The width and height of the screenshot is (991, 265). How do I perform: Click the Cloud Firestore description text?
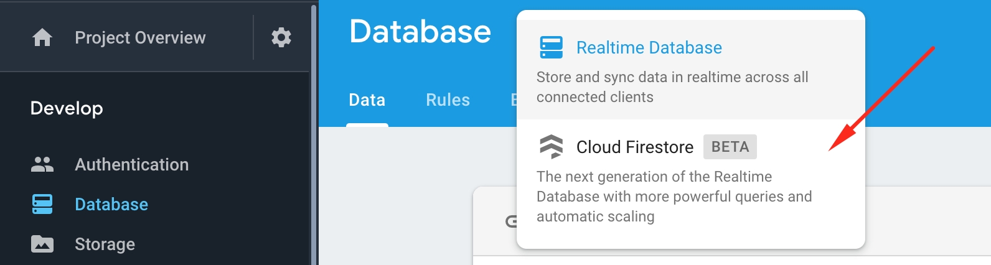pos(674,197)
